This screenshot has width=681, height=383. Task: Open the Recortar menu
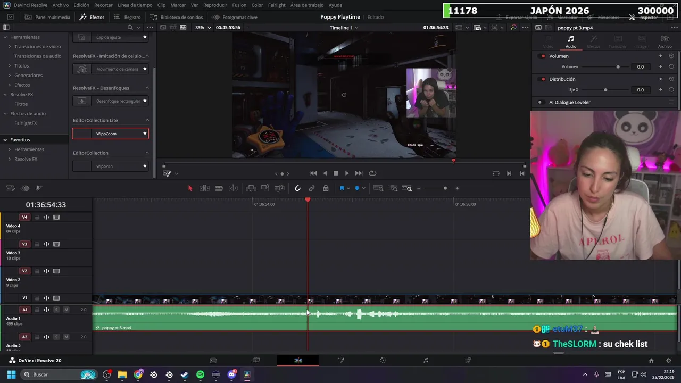point(103,5)
